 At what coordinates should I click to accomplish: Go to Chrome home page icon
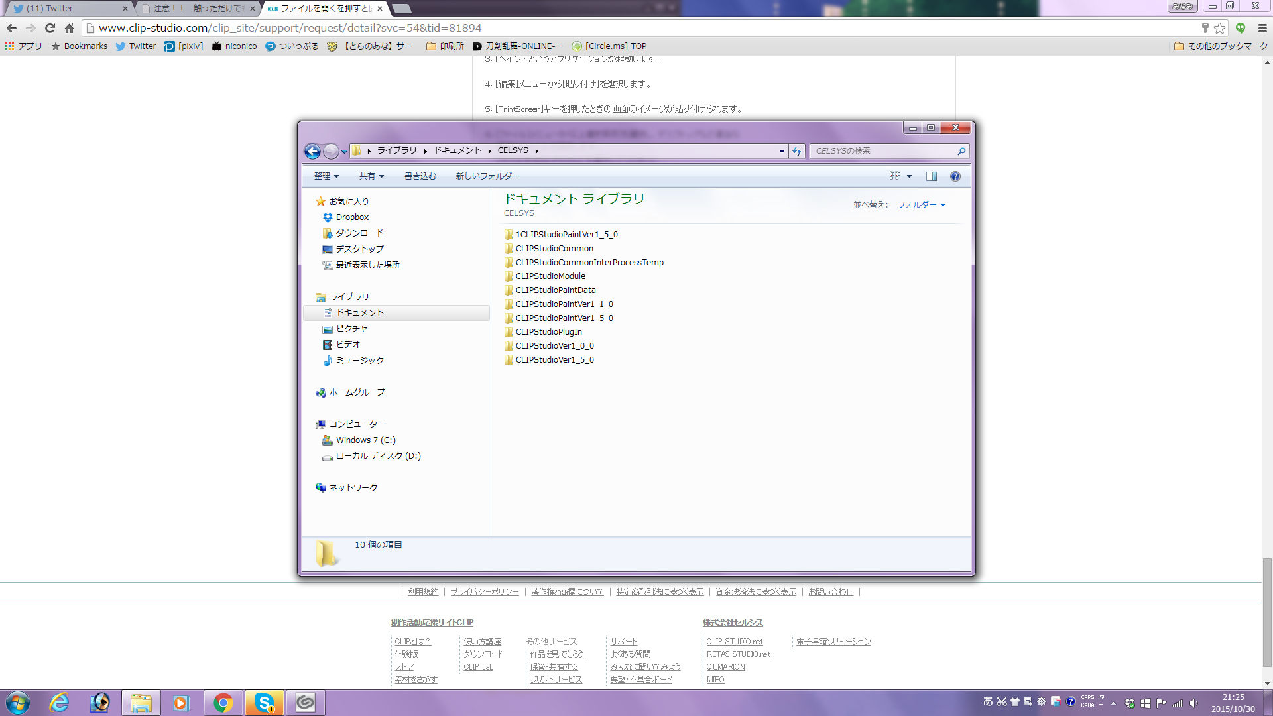69,28
